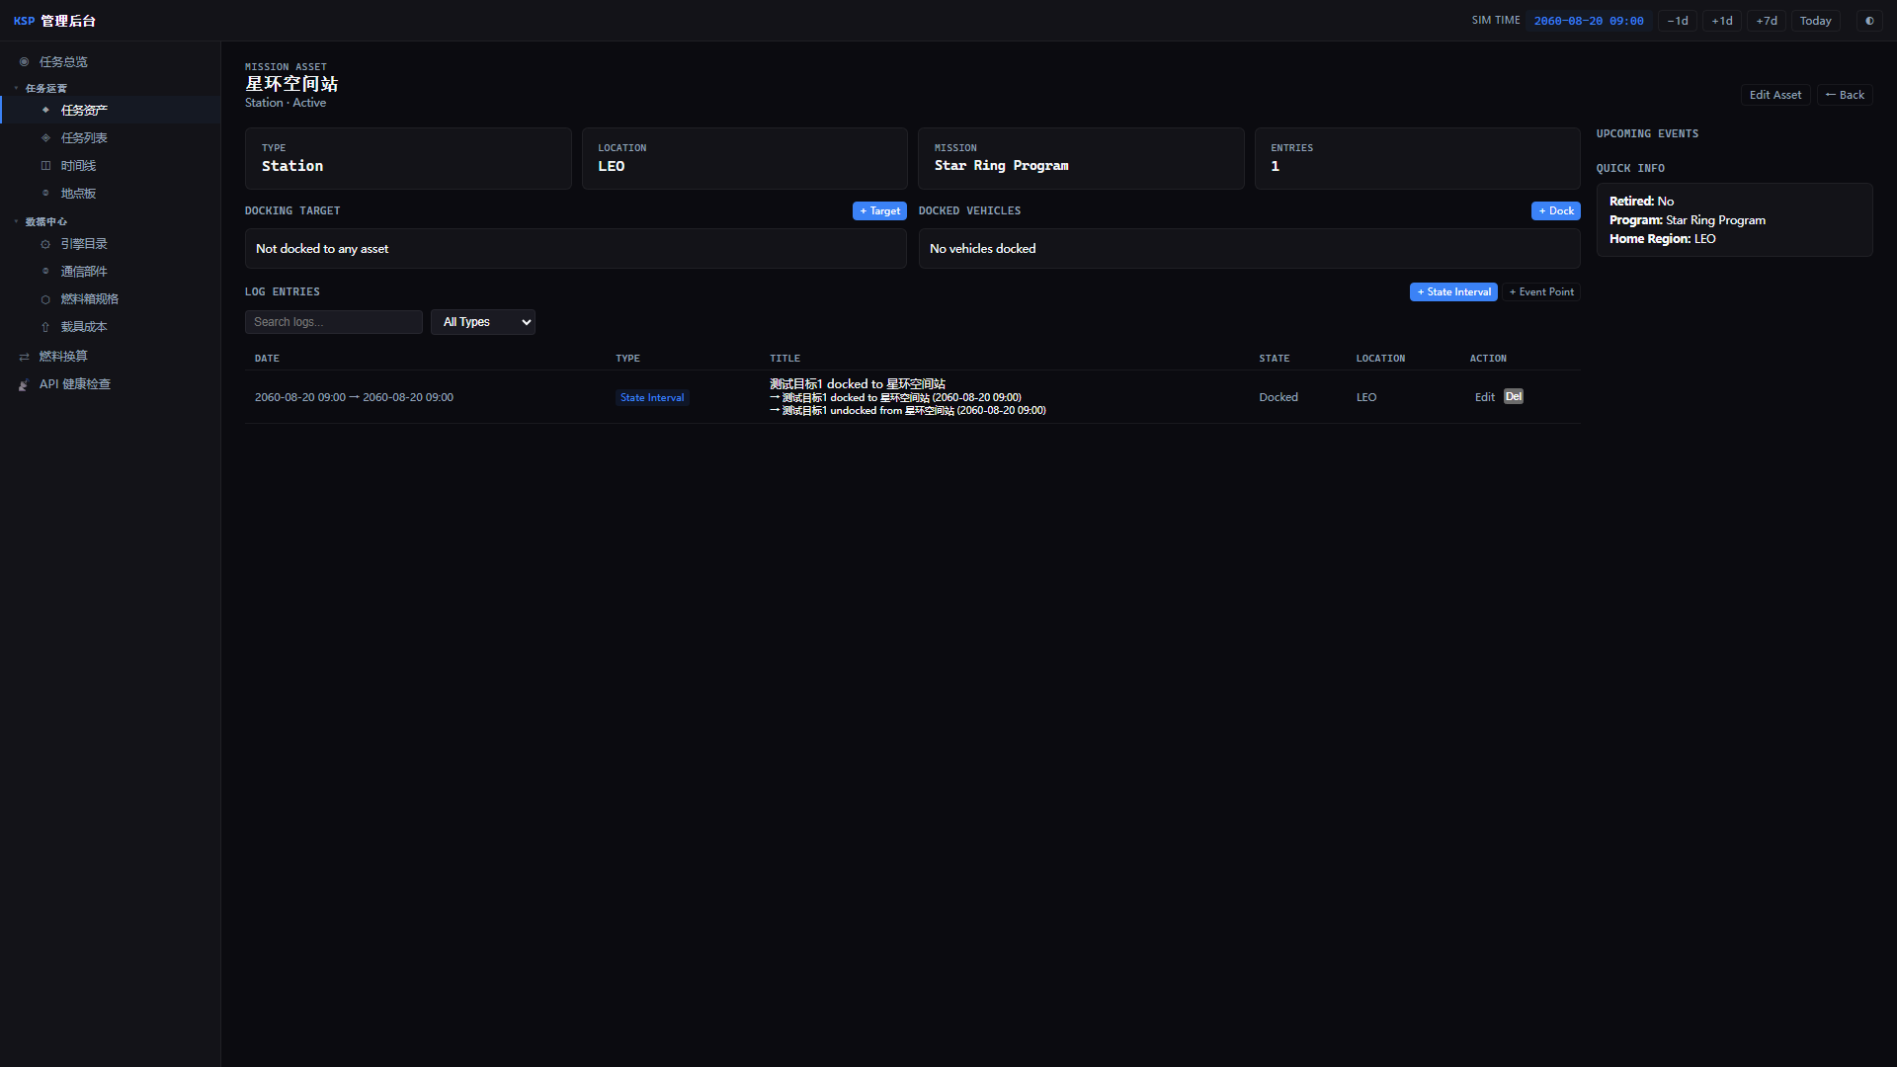Click the Edit Asset button
The width and height of the screenshot is (1897, 1067).
[1774, 95]
